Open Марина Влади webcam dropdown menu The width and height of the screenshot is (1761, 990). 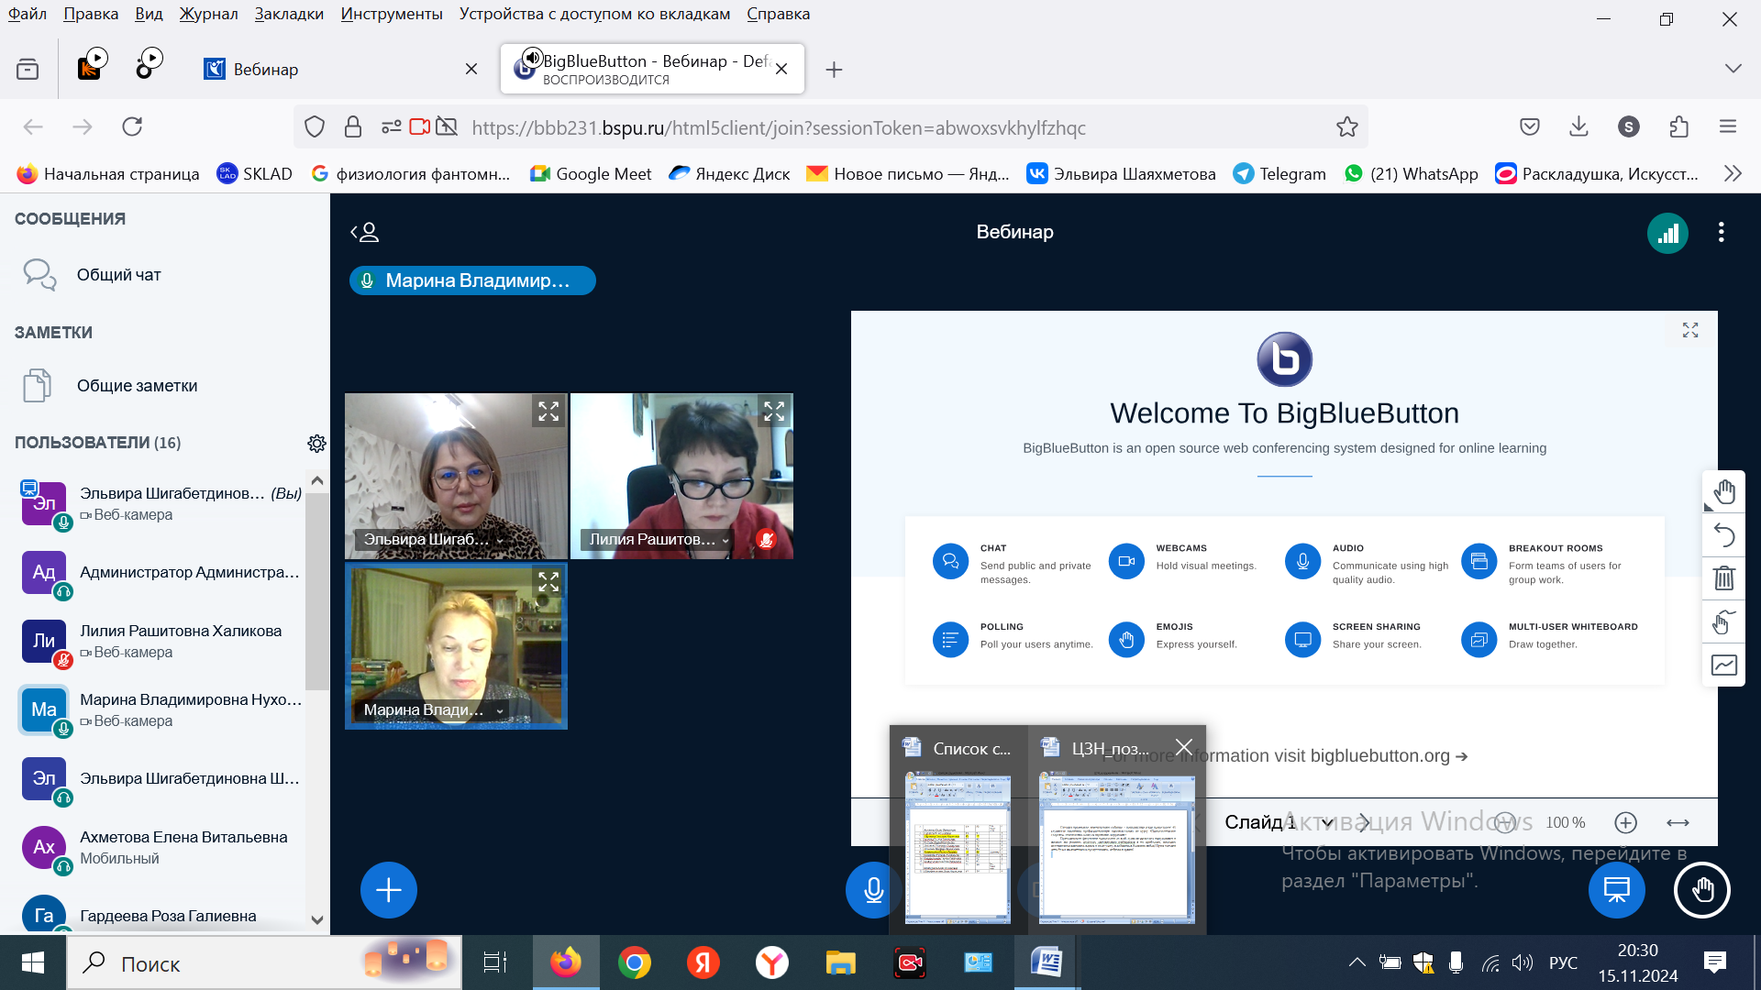point(500,710)
